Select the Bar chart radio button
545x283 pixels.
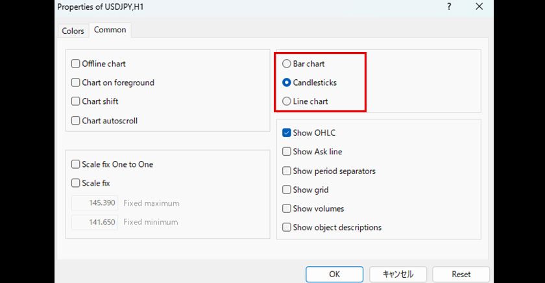tap(287, 64)
